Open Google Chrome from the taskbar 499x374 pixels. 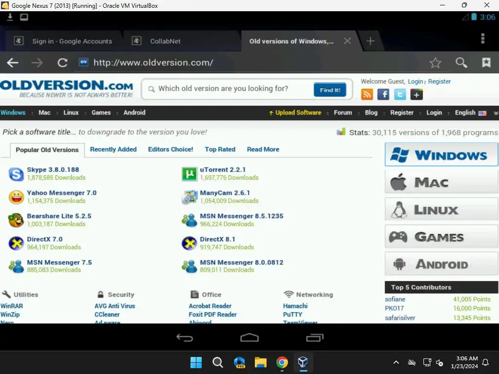pyautogui.click(x=282, y=362)
